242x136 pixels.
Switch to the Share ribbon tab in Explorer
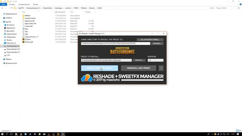[x=24, y=5]
